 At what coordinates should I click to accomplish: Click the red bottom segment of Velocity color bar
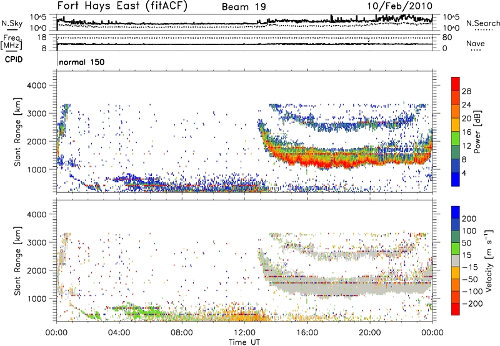(456, 309)
